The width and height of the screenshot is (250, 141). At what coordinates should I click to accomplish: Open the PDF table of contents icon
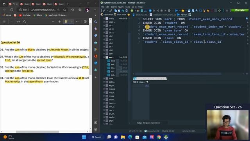coord(4,22)
